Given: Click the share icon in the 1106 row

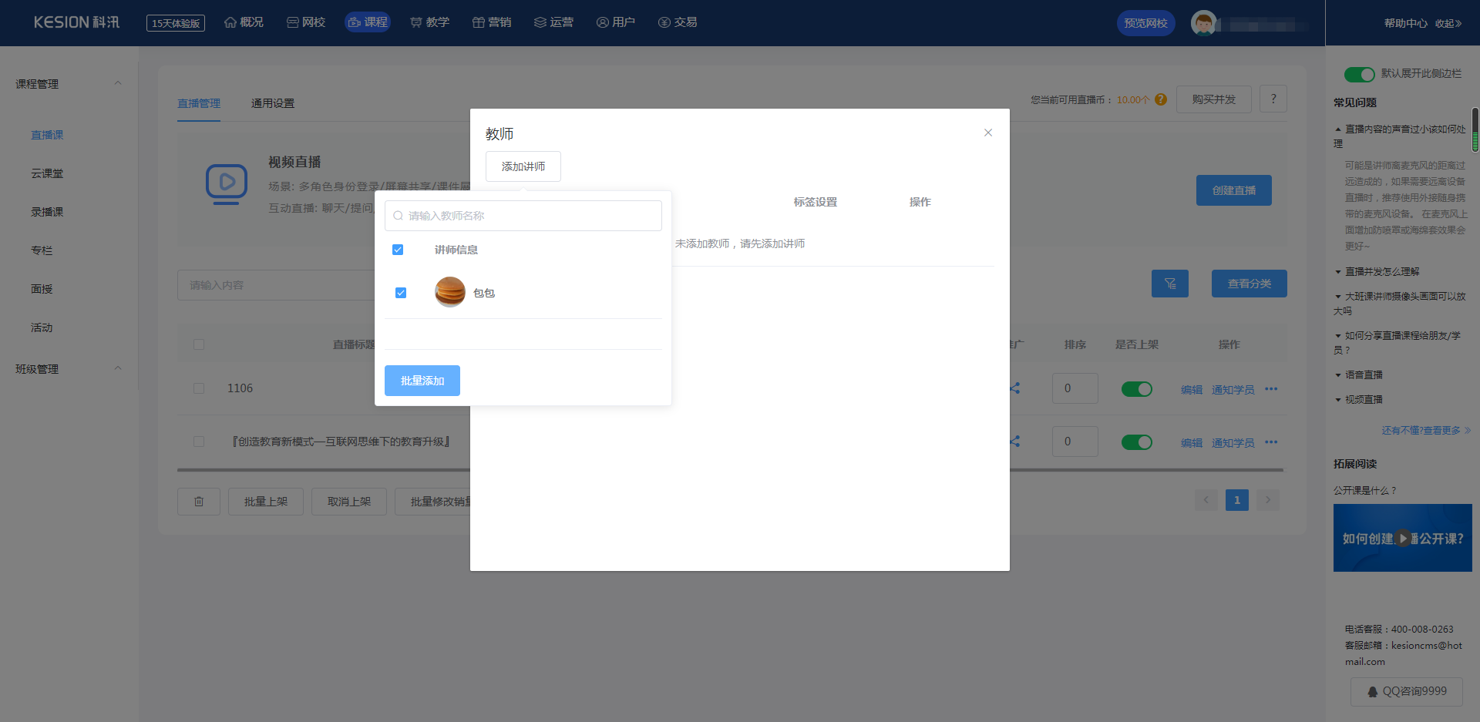Looking at the screenshot, I should [x=1015, y=388].
